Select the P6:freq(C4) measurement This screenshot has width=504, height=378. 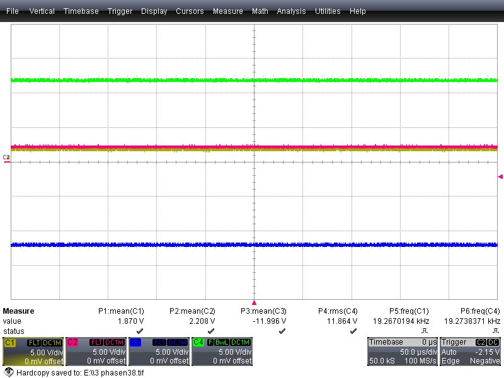[480, 311]
